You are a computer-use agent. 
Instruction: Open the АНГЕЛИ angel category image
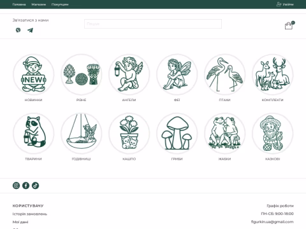[129, 74]
